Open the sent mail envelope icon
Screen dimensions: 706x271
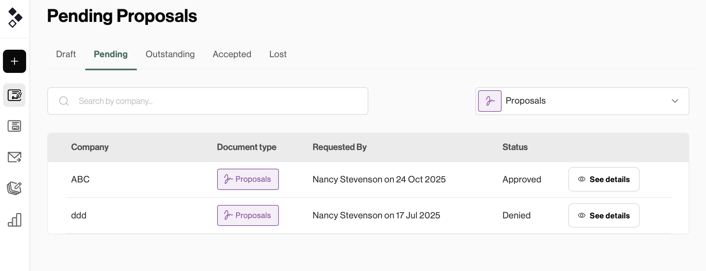tap(14, 157)
